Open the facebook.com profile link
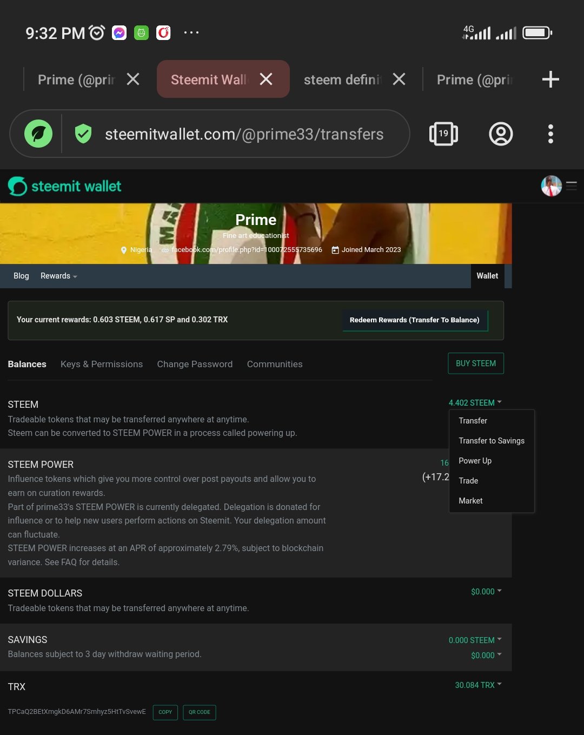584x735 pixels. tap(247, 250)
